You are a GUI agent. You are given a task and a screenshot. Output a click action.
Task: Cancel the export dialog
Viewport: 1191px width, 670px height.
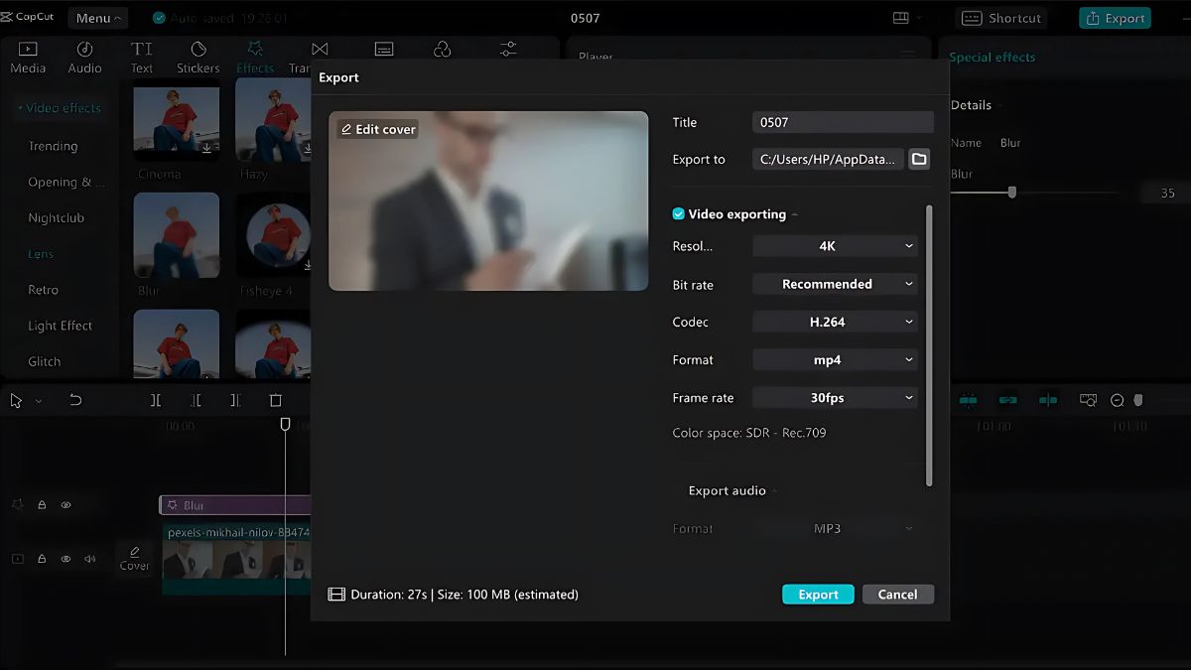tap(897, 594)
